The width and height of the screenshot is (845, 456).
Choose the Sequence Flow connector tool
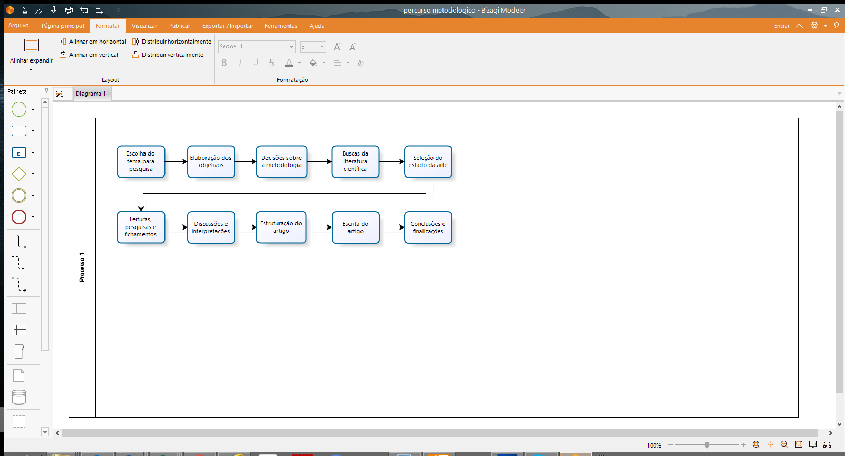tap(19, 241)
